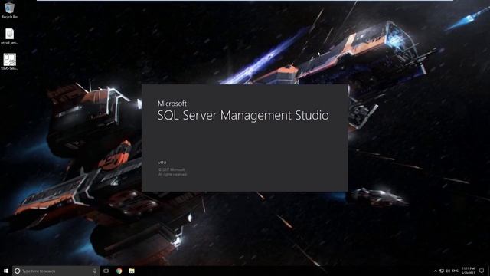Select the SQL server file desktop icon
The image size is (490, 276).
9,36
